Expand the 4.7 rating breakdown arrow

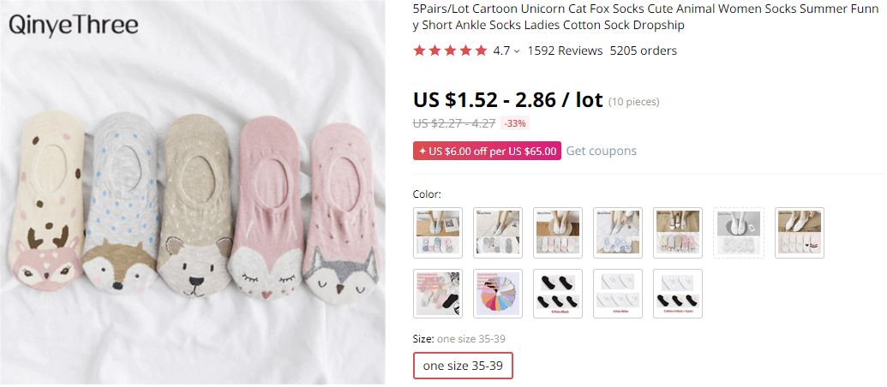pos(517,51)
